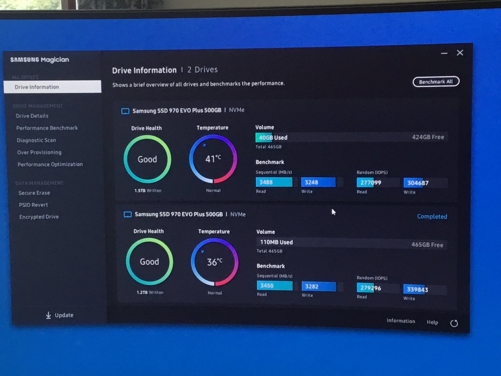501x376 pixels.
Task: Go to the Over Provisioning page
Action: tap(39, 152)
